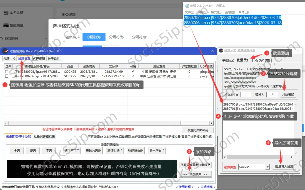Viewport: 305px width, 190px height.
Task: Click the 到期时间 column header
Action: (x=89, y=66)
